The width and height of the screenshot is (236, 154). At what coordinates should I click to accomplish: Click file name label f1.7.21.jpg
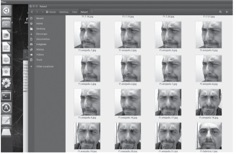click(x=209, y=16)
